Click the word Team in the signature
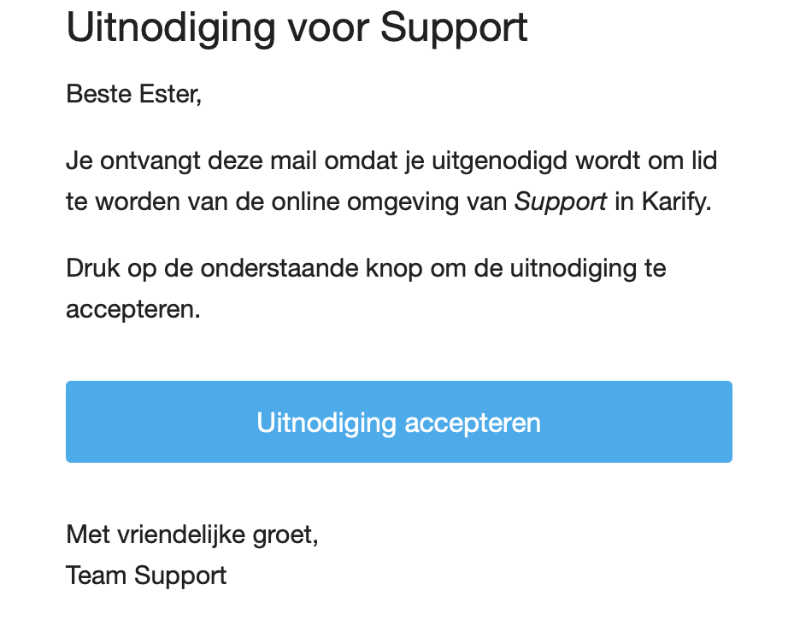 point(96,576)
